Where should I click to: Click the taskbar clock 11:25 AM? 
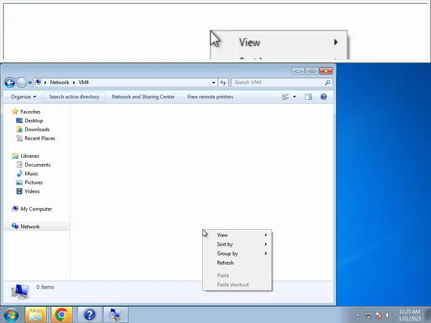point(410,315)
